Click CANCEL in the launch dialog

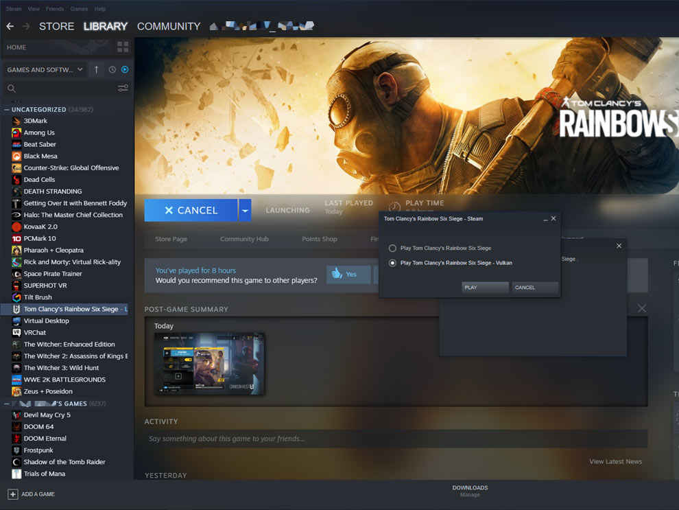click(535, 288)
